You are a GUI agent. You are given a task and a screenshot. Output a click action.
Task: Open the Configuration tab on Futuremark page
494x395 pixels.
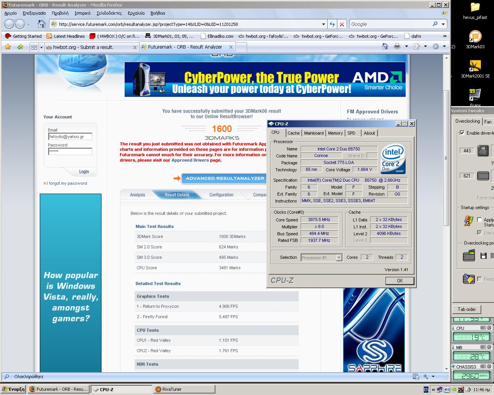pos(221,195)
